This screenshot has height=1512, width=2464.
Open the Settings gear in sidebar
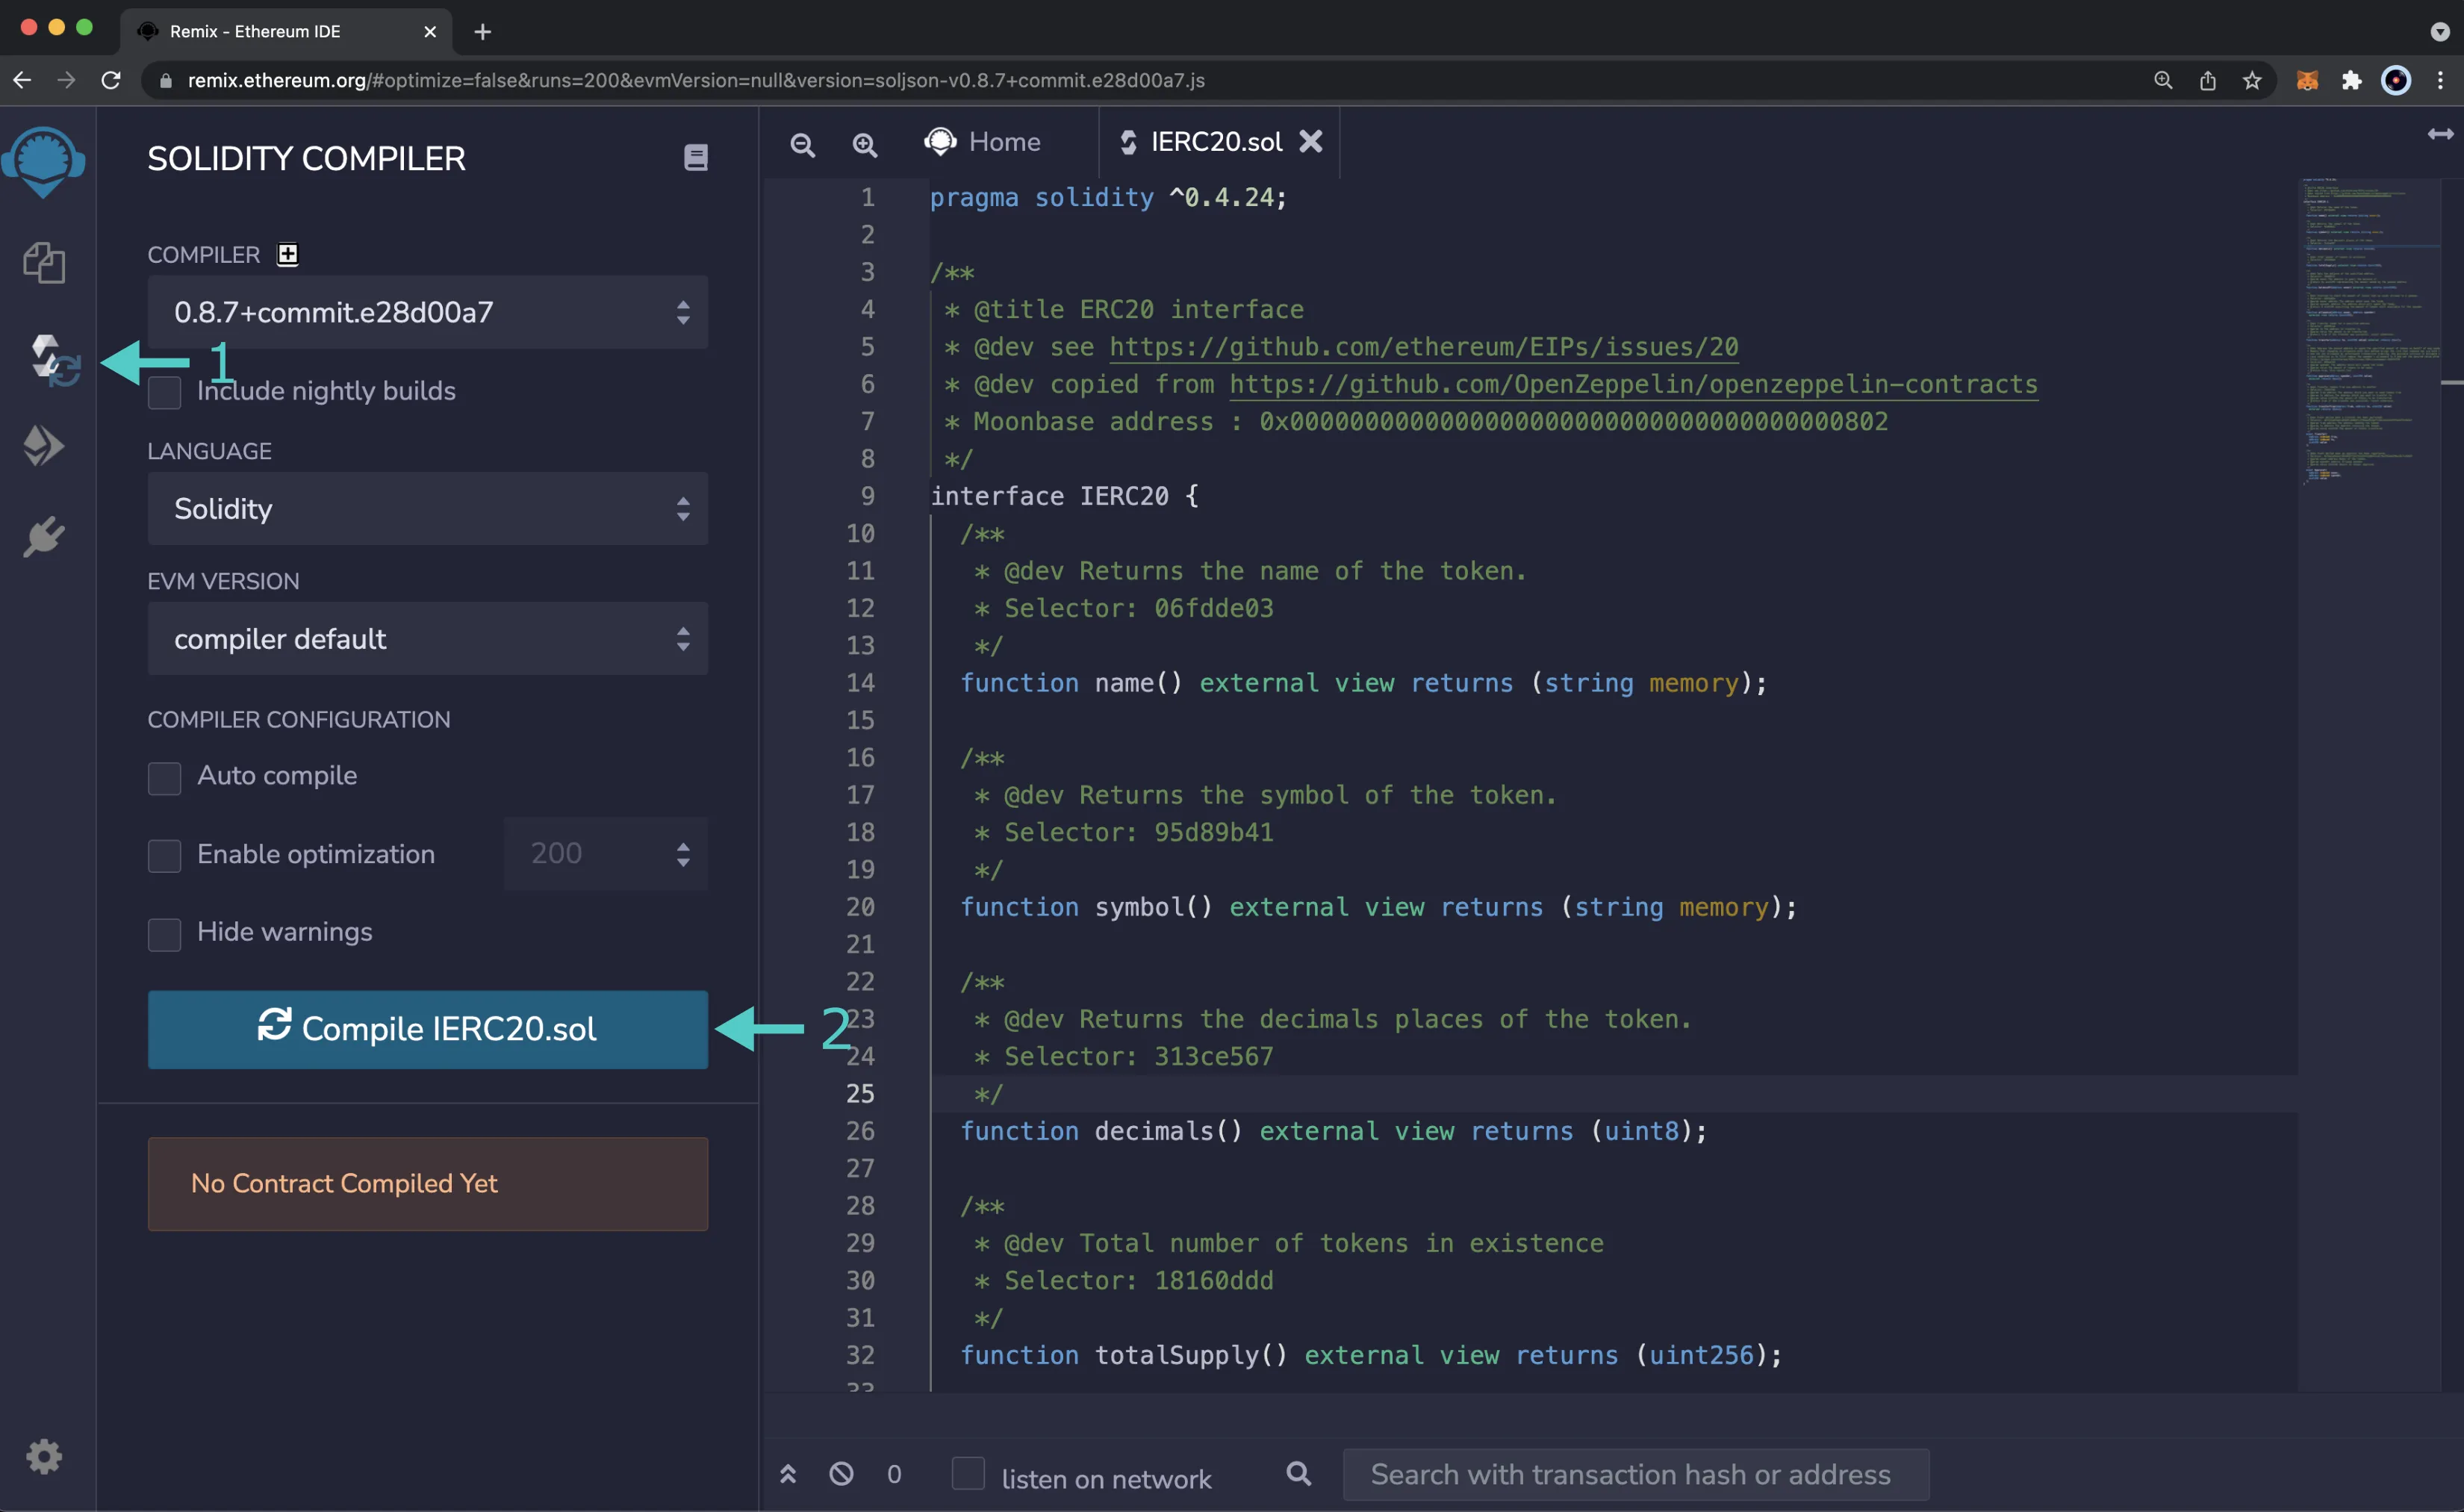(x=44, y=1456)
